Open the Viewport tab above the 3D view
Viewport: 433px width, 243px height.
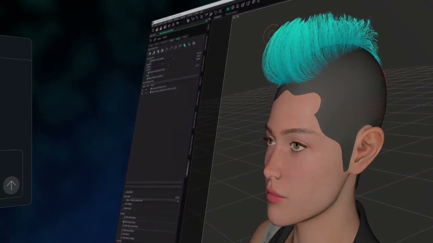point(218,17)
